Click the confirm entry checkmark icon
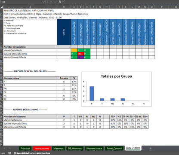Viewport: 179px width, 155px height. point(56,2)
